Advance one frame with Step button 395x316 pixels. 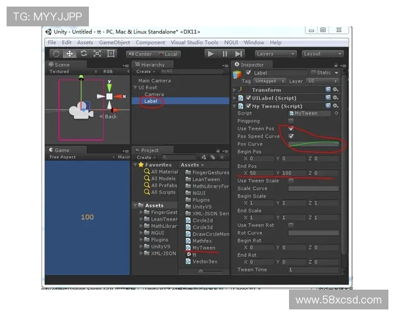(238, 54)
